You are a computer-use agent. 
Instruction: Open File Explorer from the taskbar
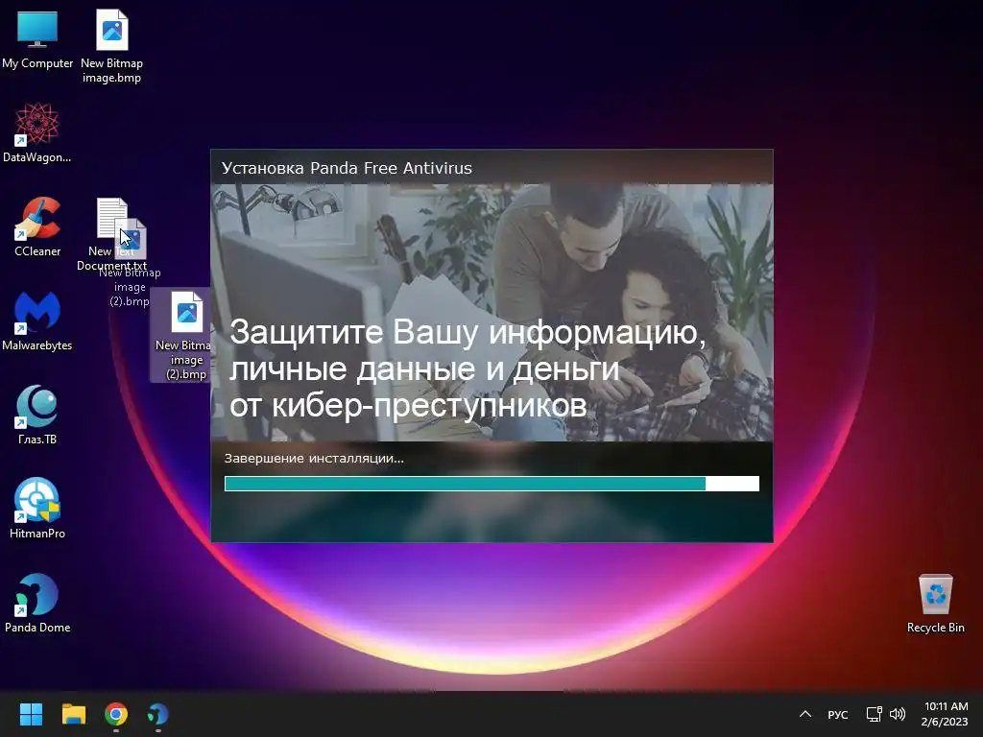pyautogui.click(x=73, y=714)
